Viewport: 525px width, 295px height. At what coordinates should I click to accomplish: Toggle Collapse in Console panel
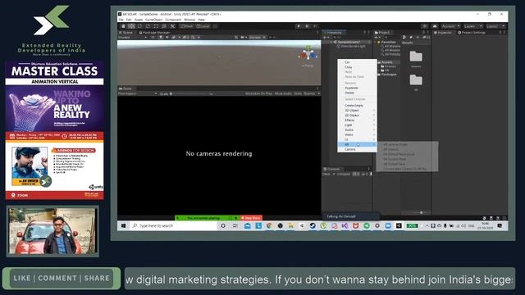coord(344,174)
